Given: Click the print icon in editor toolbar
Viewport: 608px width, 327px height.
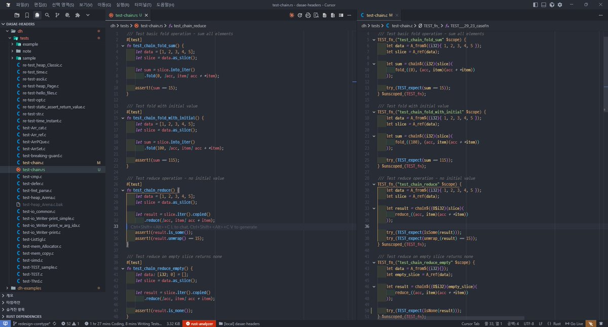Looking at the screenshot, I should pyautogui.click(x=308, y=15).
